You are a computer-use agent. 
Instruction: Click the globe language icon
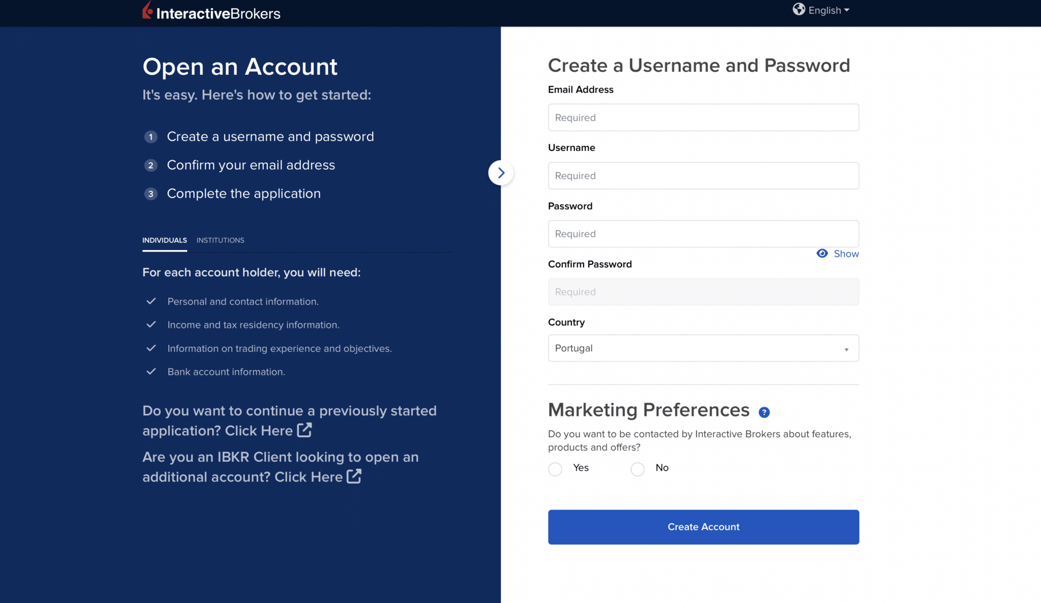[x=799, y=10]
